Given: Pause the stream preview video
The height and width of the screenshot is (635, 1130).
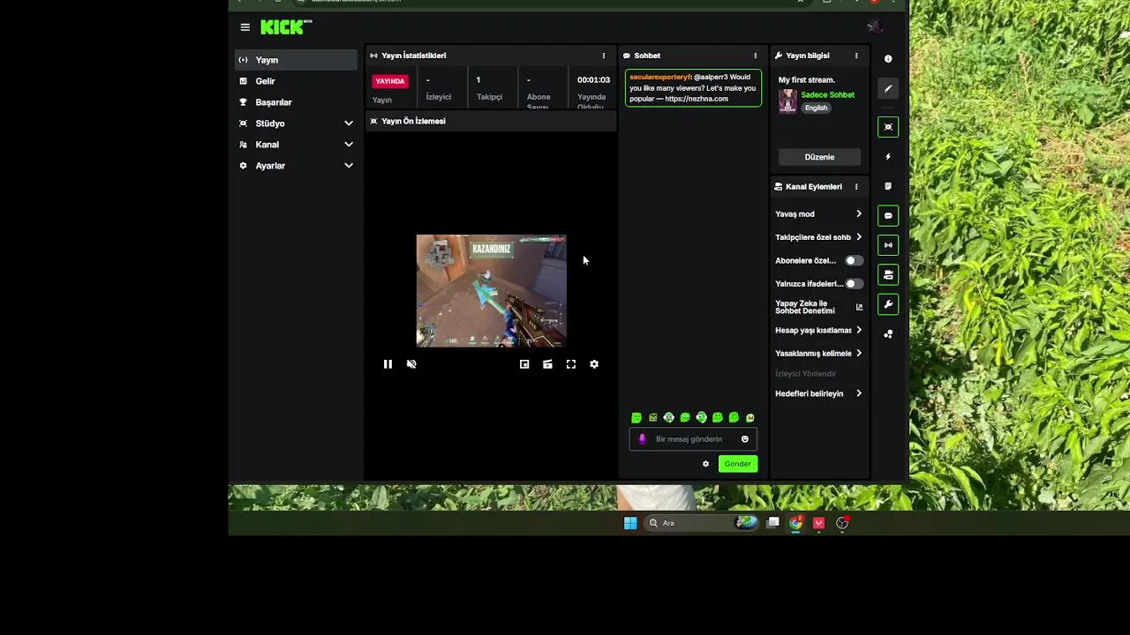Looking at the screenshot, I should [388, 364].
